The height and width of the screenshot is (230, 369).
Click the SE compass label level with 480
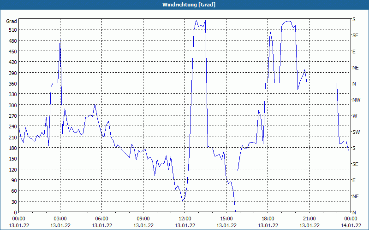[355, 36]
